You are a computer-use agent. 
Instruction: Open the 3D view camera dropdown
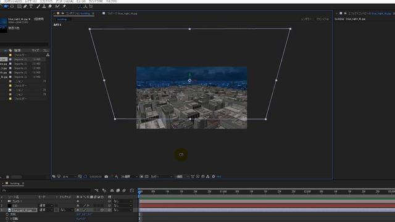[162, 176]
